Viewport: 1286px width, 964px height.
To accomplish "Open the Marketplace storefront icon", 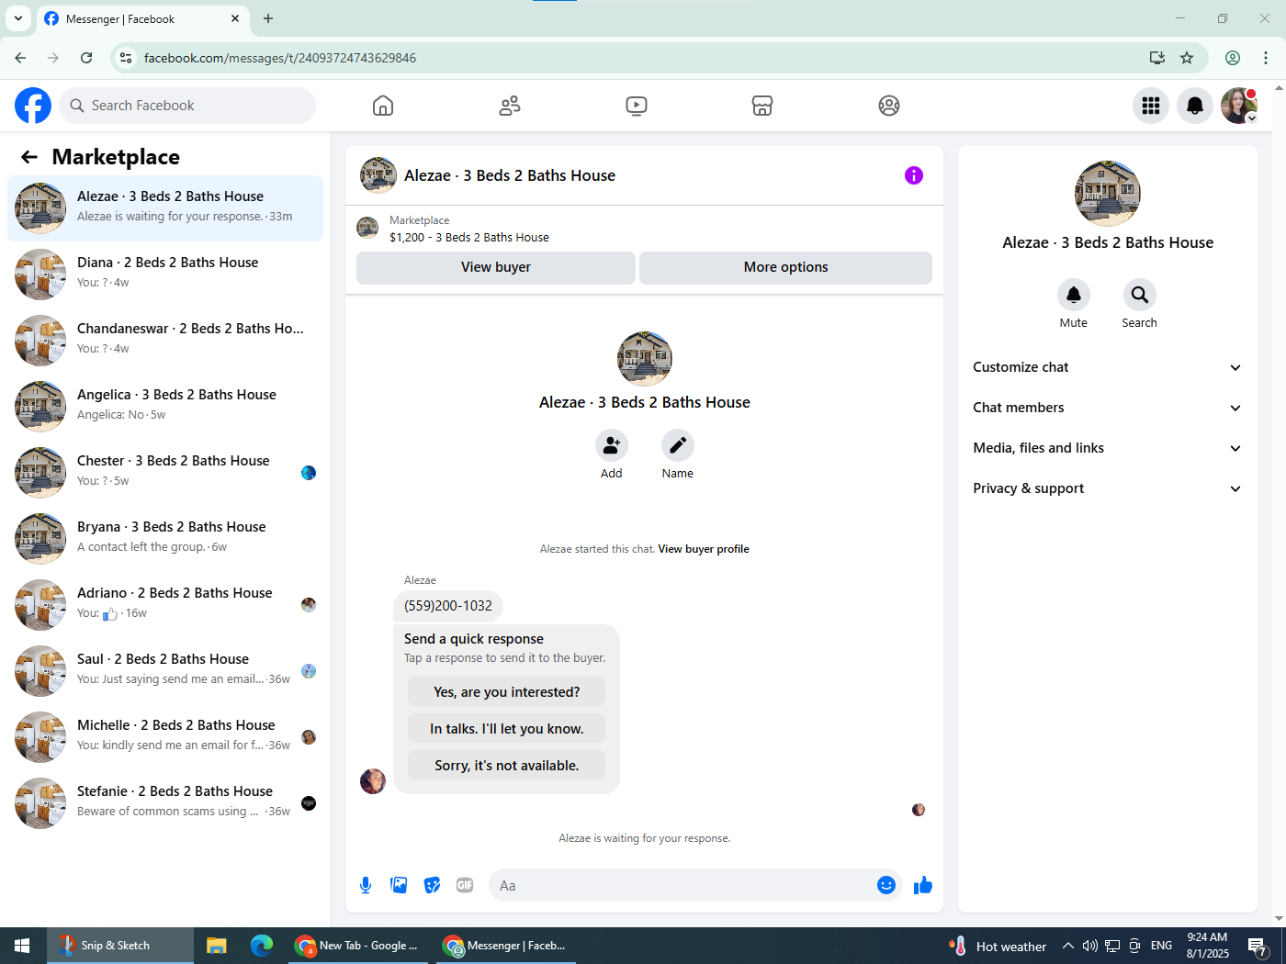I will (762, 106).
